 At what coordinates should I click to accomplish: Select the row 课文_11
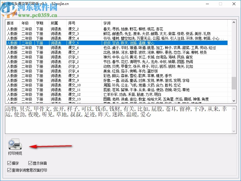click(x=117, y=90)
